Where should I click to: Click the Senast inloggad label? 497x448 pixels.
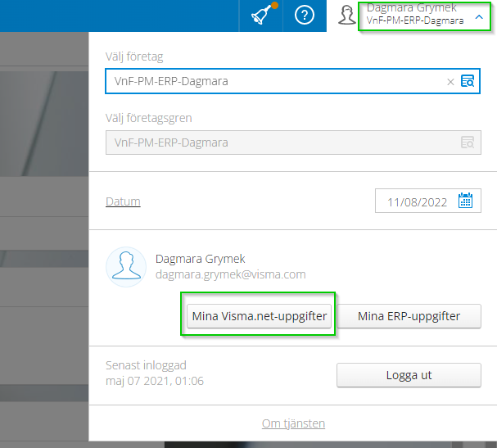[x=146, y=365]
